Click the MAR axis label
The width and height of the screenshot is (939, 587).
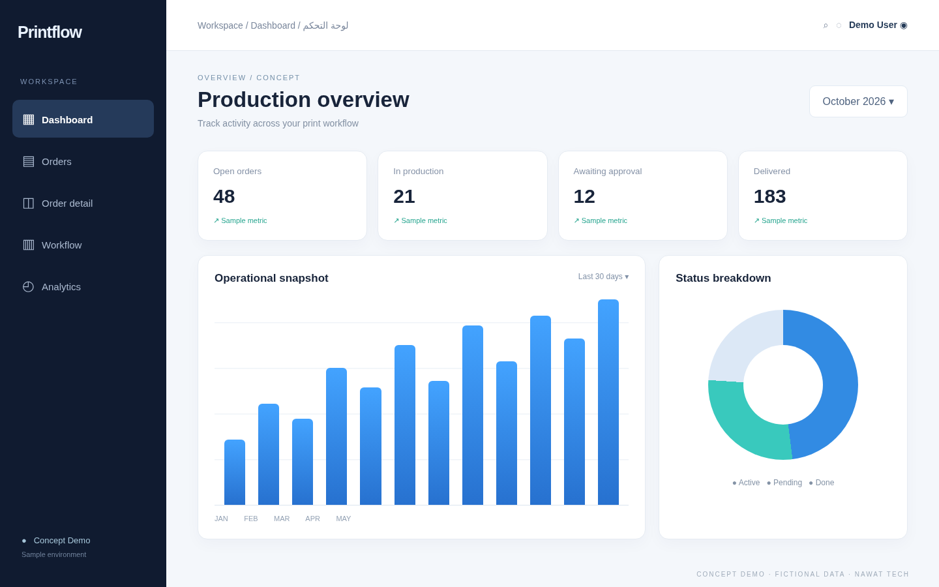coord(282,519)
